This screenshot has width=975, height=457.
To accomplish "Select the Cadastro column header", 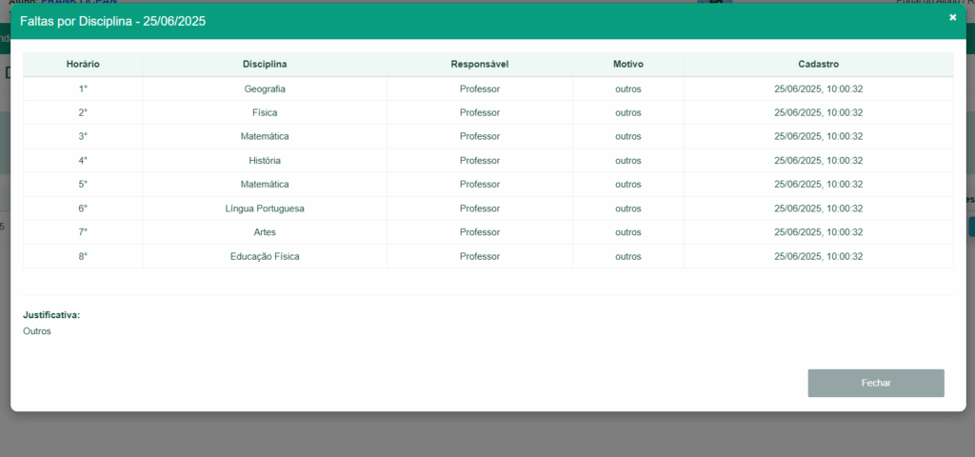I will [x=818, y=64].
